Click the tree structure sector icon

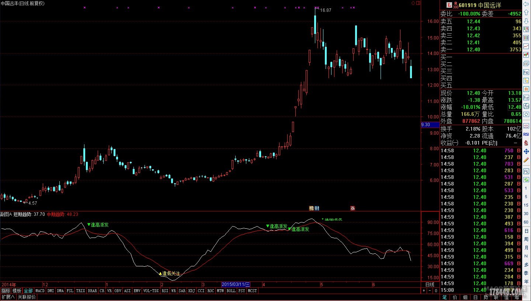(x=526, y=80)
